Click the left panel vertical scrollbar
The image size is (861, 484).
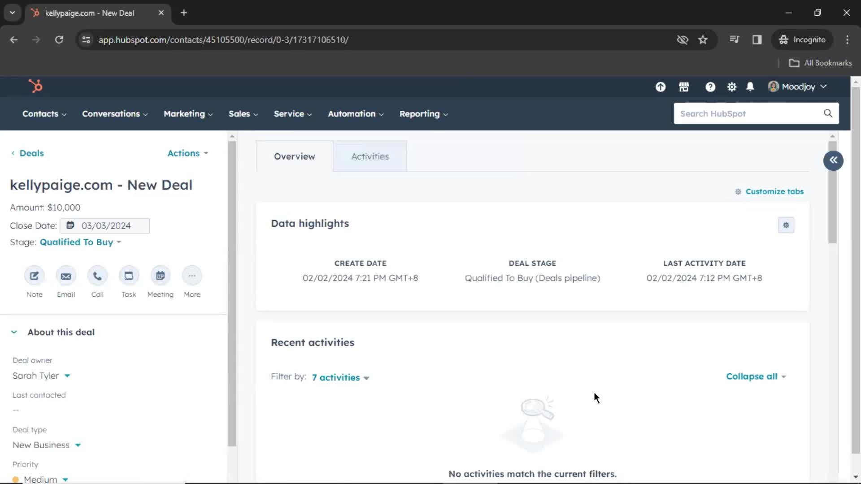[232, 294]
